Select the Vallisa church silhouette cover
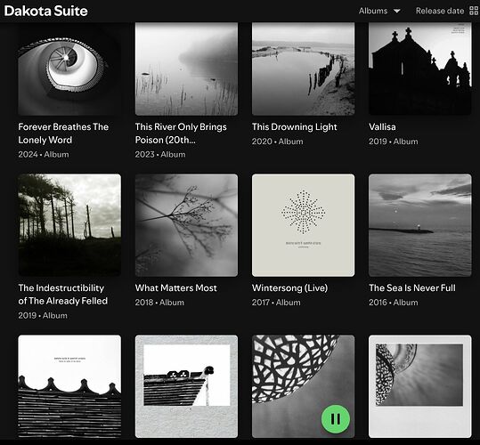Screen dimensions: 480x445 coord(420,69)
